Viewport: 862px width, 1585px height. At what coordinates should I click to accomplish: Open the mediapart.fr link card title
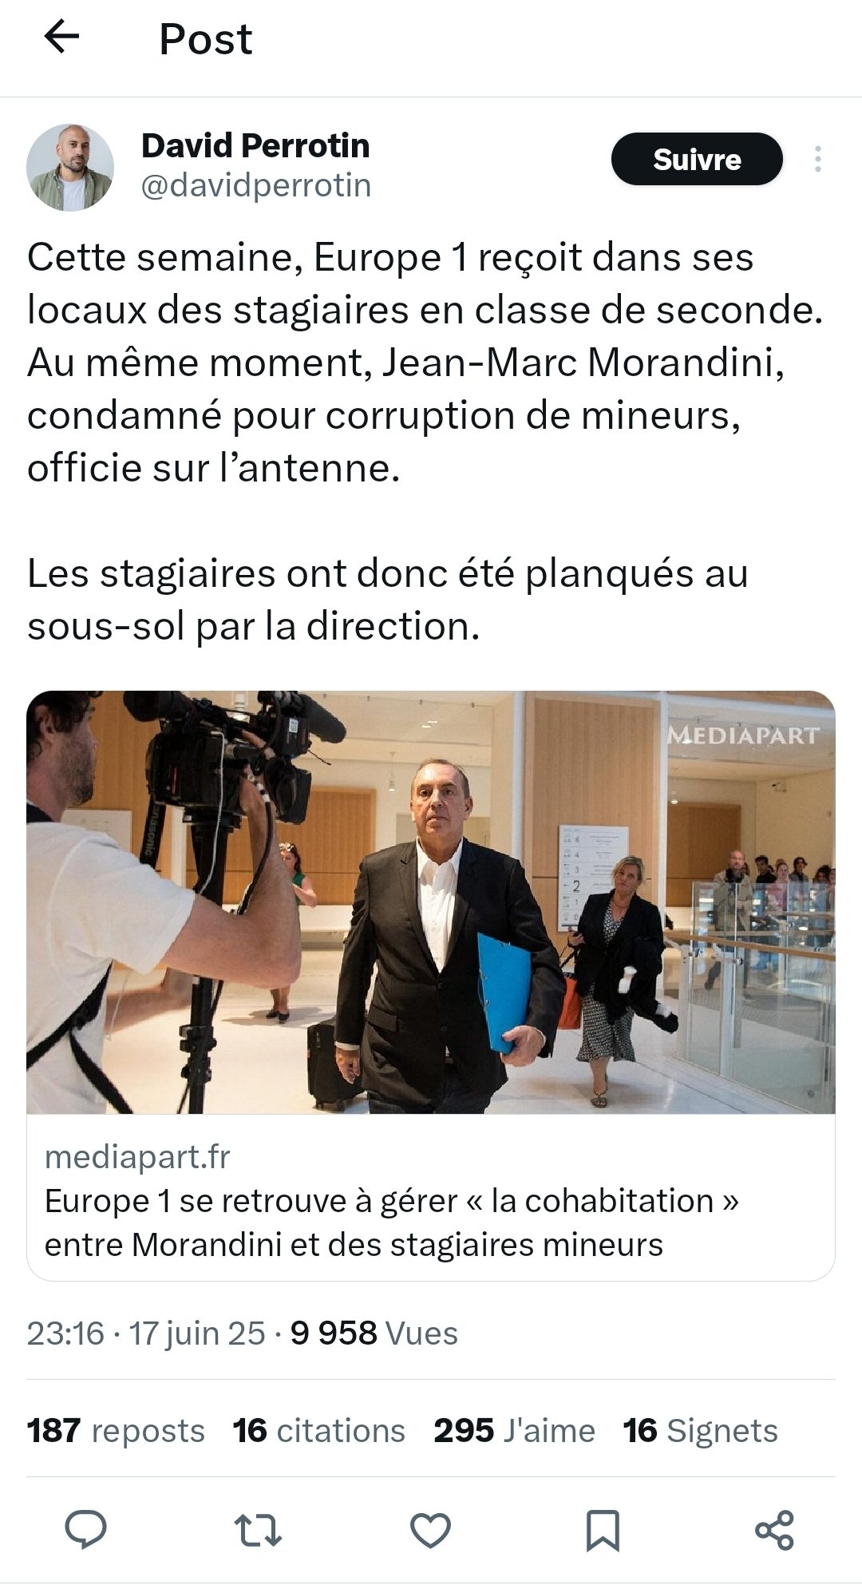coord(392,1222)
